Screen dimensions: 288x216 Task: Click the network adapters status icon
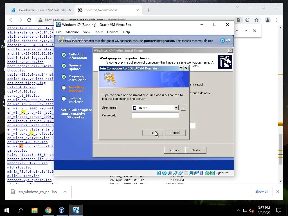pyautogui.click(x=175, y=173)
